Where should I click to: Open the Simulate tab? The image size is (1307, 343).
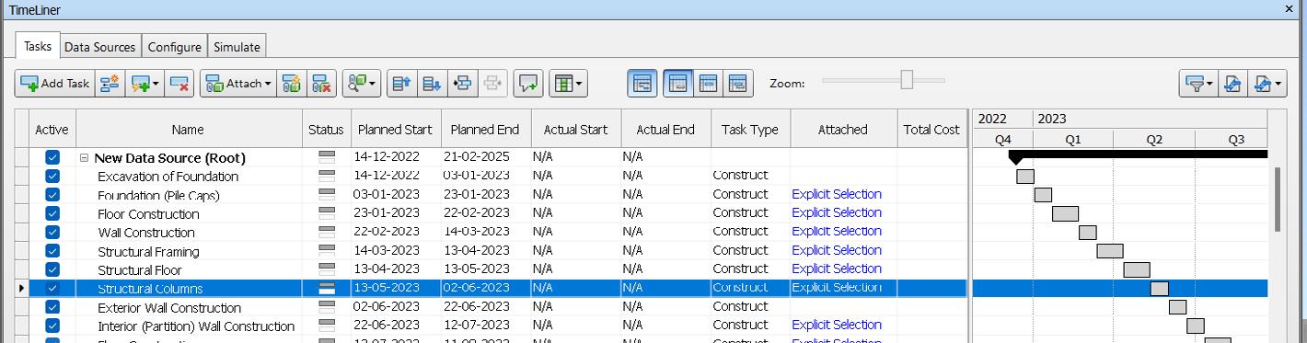coord(237,47)
